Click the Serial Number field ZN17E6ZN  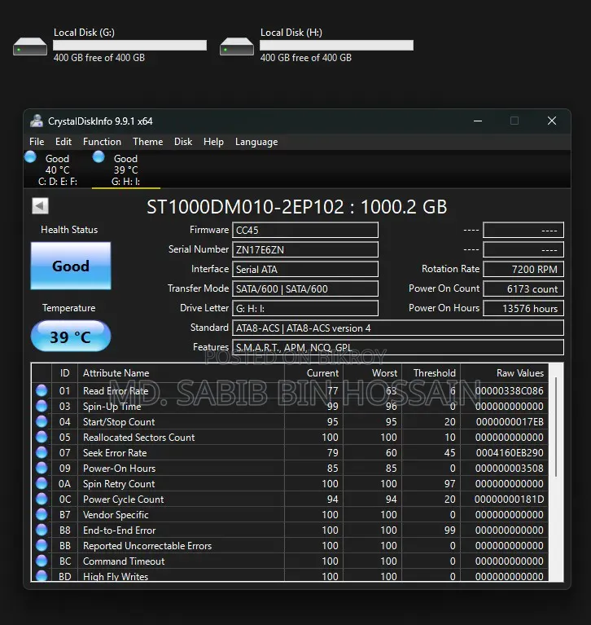click(305, 249)
